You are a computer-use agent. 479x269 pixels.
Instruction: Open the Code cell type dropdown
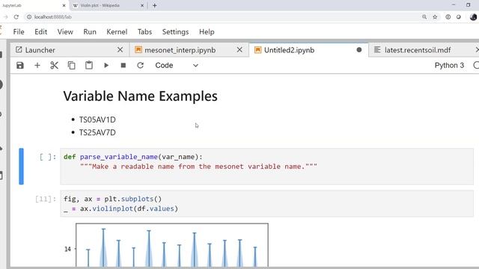(177, 65)
